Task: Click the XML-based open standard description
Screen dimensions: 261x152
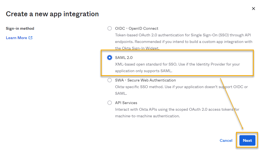Action: [177, 67]
